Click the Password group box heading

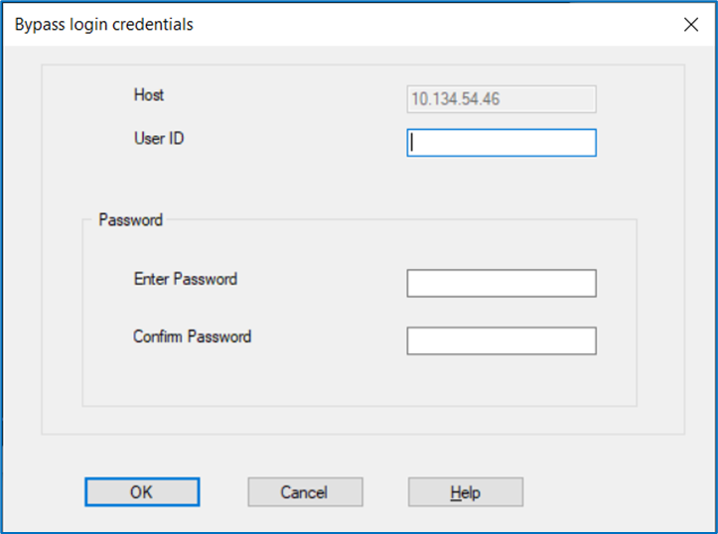[130, 219]
